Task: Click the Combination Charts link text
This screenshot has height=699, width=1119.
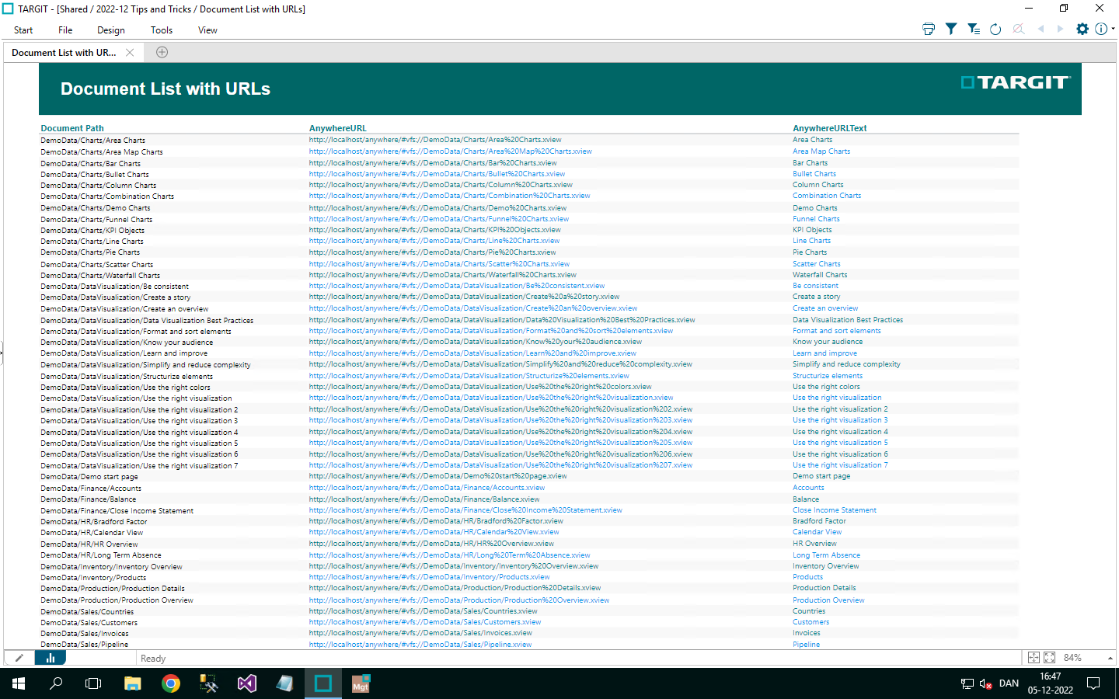Action: [827, 196]
